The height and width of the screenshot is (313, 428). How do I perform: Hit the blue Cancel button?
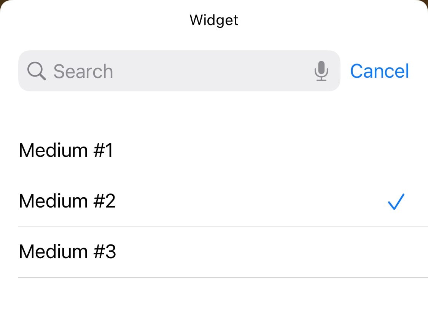point(379,71)
